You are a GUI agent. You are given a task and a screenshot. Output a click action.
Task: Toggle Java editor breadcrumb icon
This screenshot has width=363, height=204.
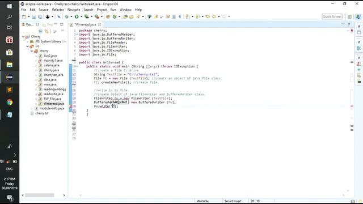coord(150,16)
